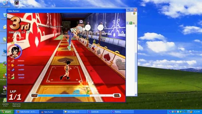202x114 pixels.
Task: Open the My Computer desktop icon
Action: [x=5, y=3]
